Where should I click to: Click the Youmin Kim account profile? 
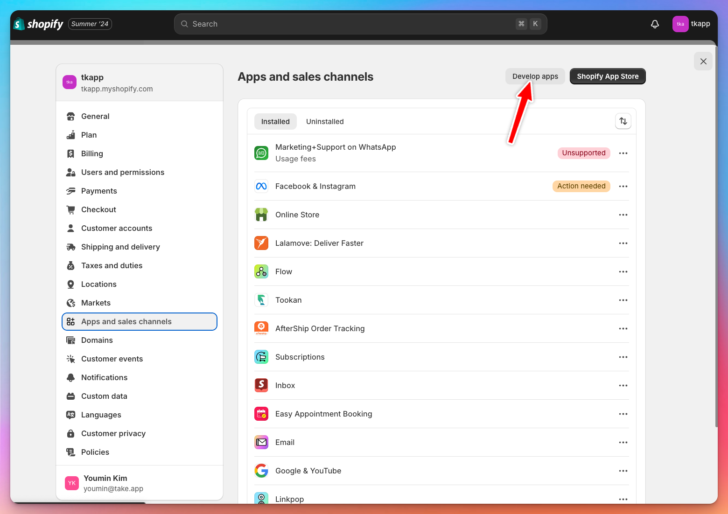point(140,483)
